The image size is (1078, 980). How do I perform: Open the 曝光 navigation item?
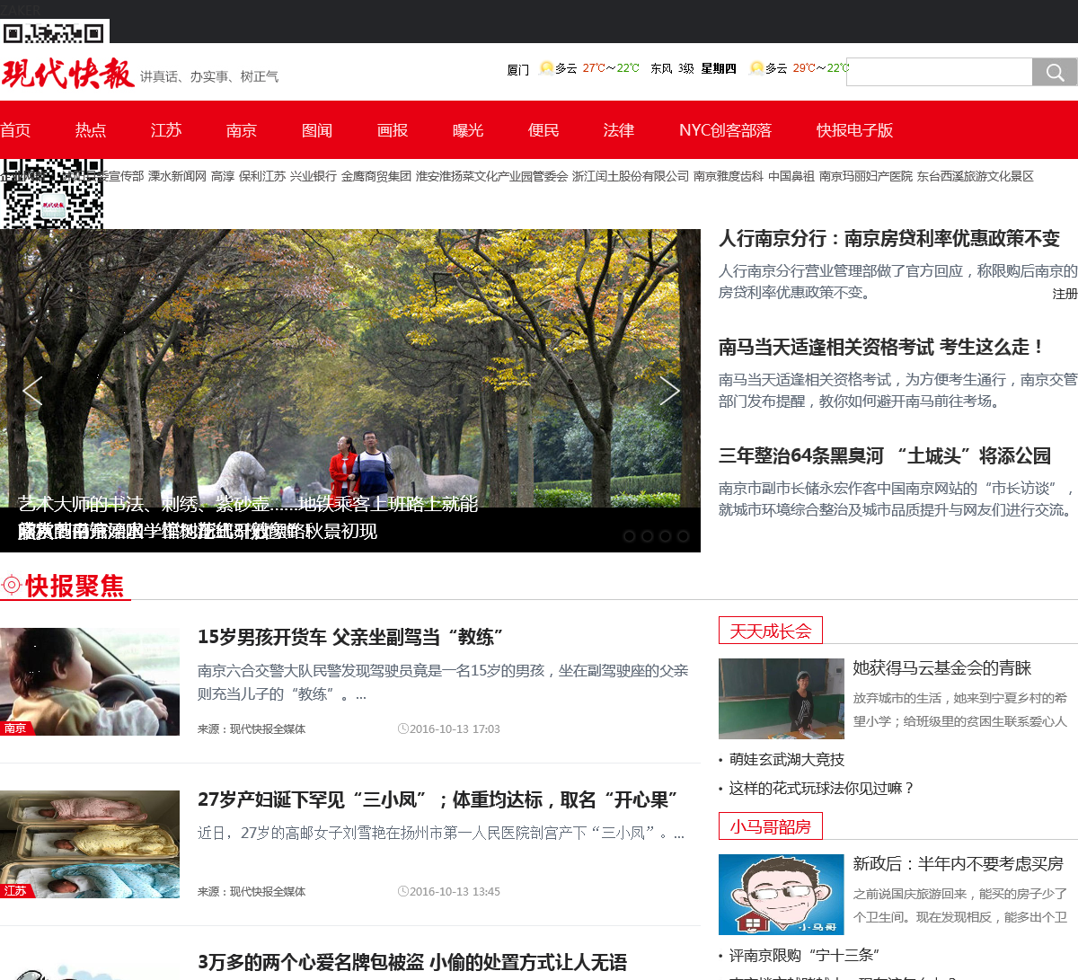(x=468, y=130)
